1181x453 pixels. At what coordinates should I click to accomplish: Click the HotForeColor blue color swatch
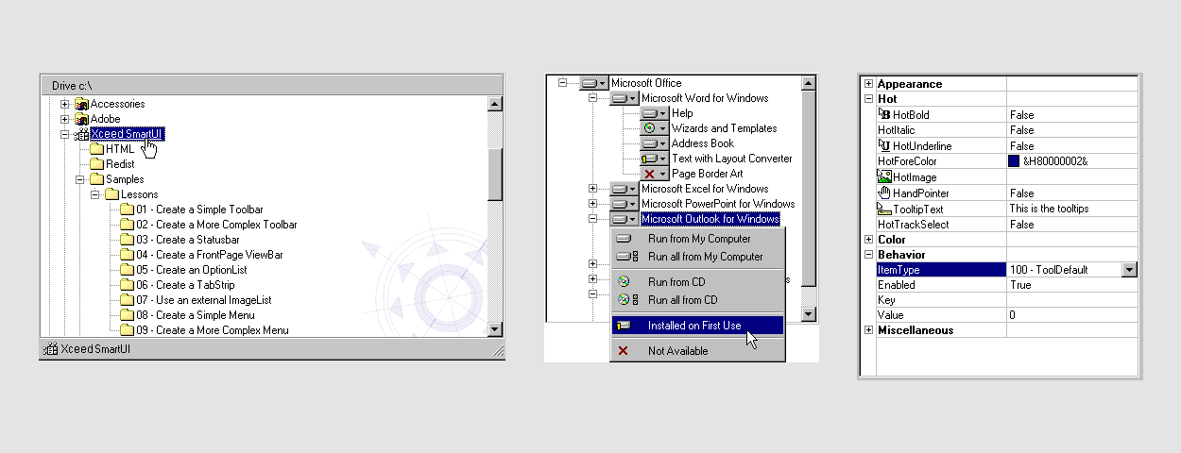(x=1014, y=161)
